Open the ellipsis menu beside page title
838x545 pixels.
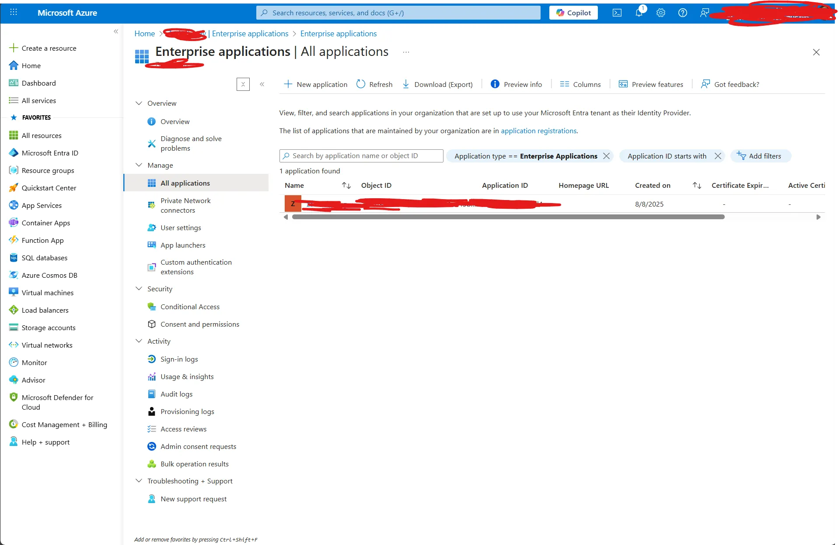(406, 52)
